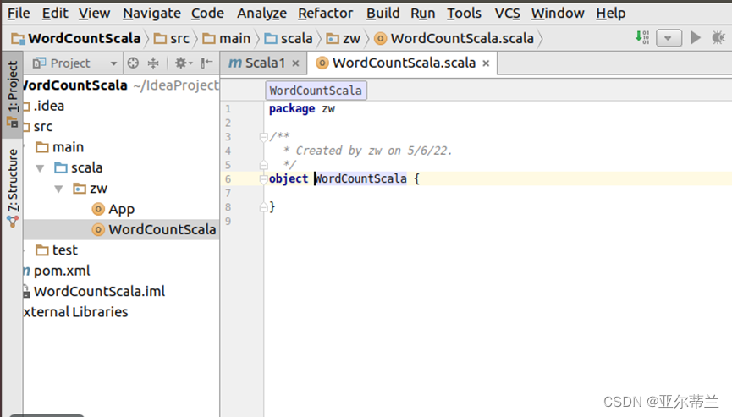Open the Run menu
Image resolution: width=732 pixels, height=417 pixels.
[x=423, y=13]
